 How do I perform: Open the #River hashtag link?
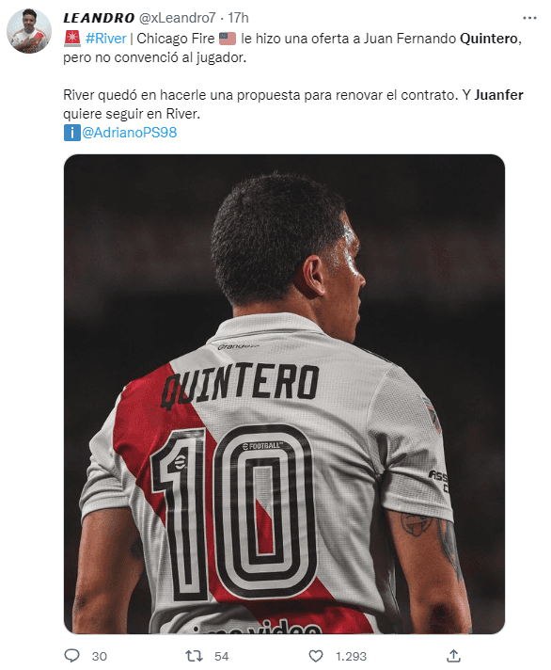click(x=106, y=39)
